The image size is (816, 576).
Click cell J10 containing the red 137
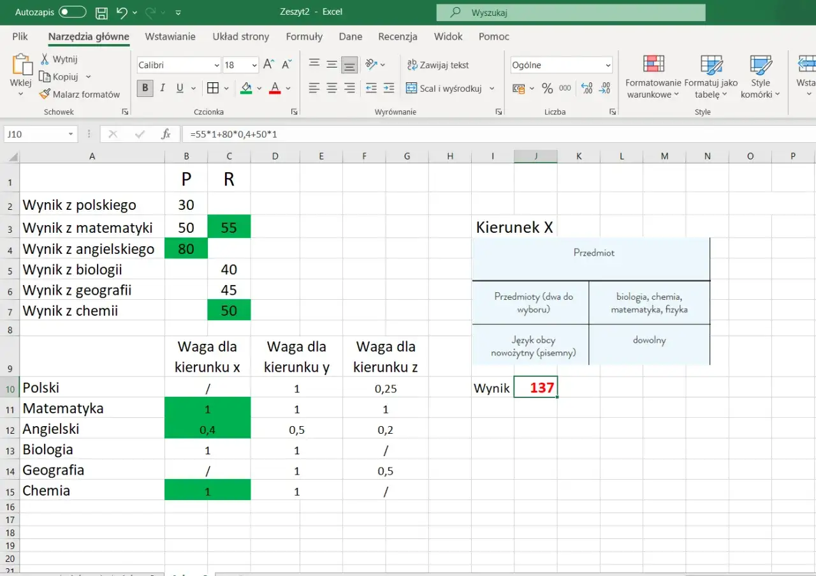click(x=535, y=387)
